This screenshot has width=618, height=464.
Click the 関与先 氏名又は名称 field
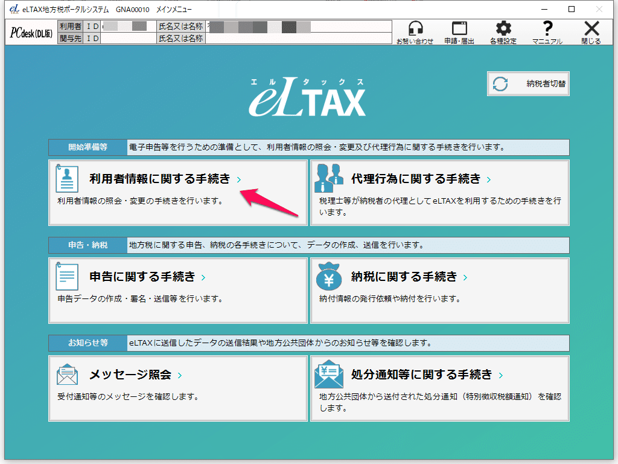(298, 38)
